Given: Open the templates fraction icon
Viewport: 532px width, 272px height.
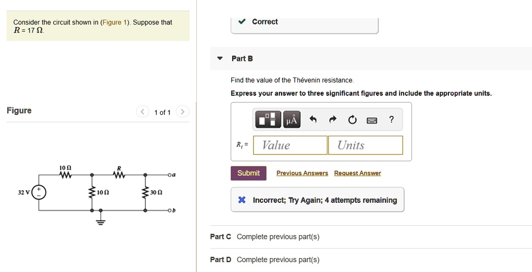Looking at the screenshot, I should 268,120.
